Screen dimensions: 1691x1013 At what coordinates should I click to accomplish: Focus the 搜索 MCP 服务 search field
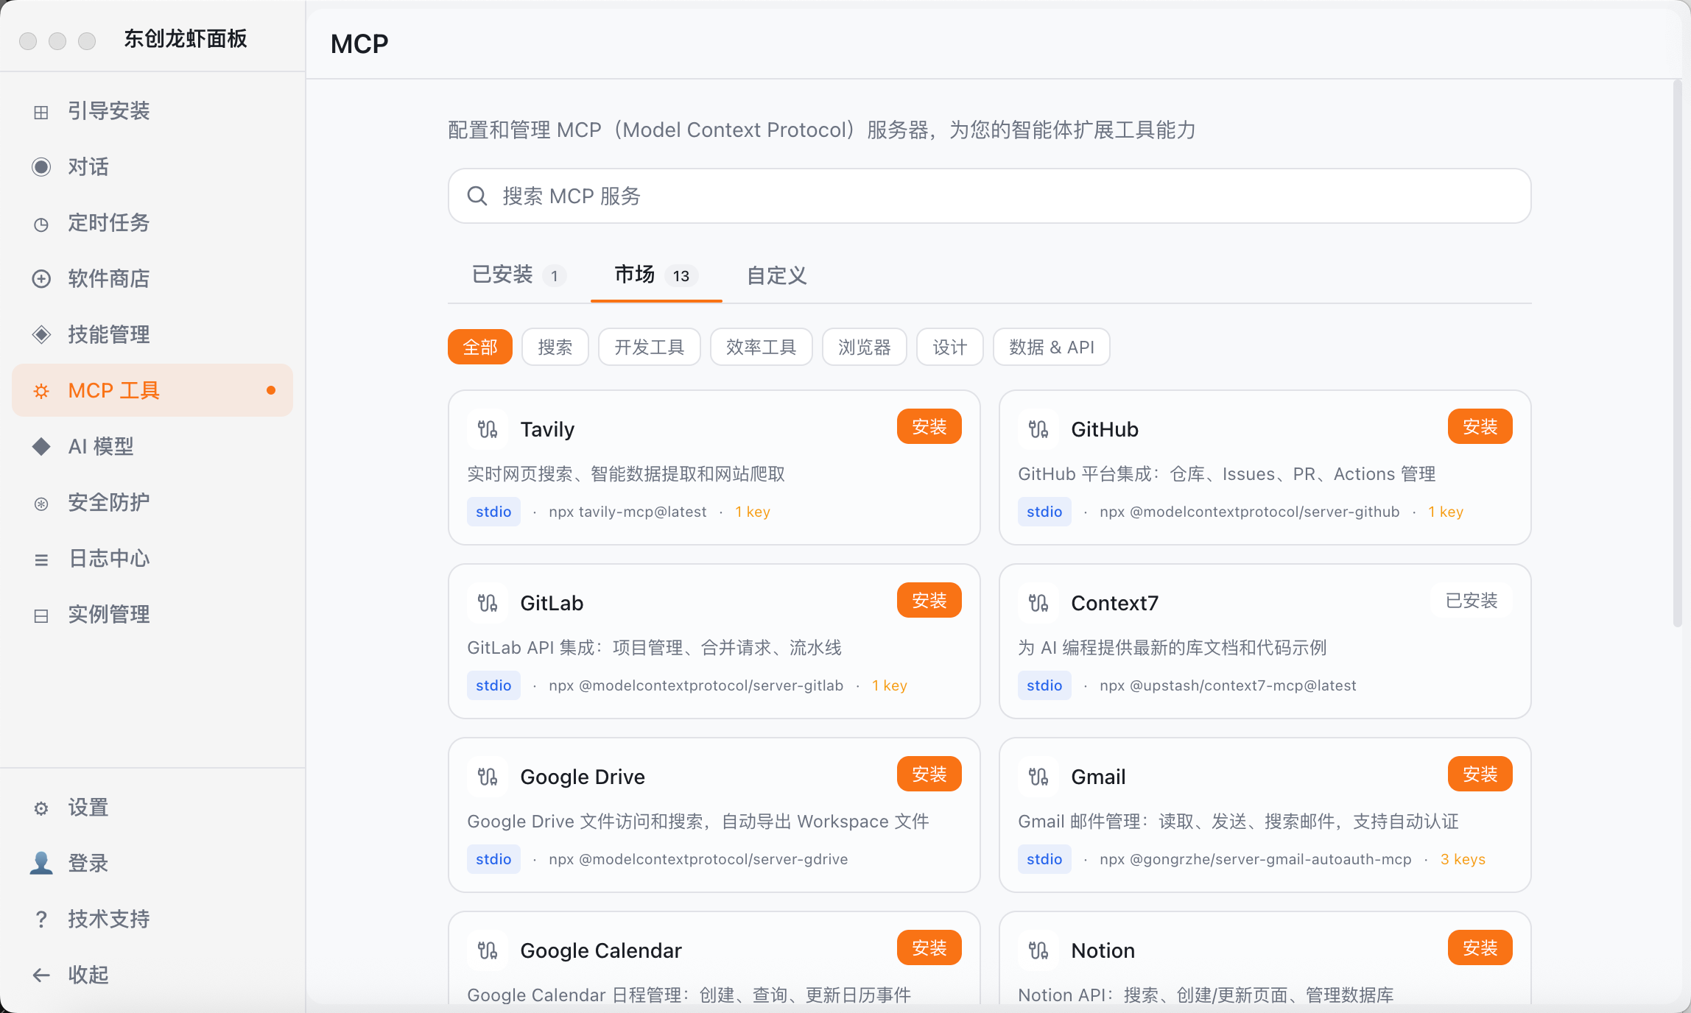click(x=990, y=196)
